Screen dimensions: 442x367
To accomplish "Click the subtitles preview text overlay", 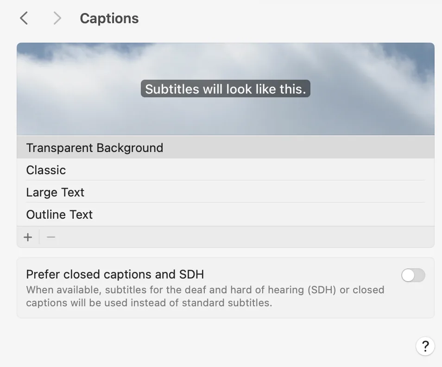I will (x=226, y=89).
